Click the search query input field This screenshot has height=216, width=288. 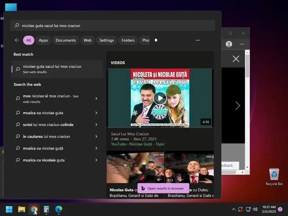(x=112, y=26)
